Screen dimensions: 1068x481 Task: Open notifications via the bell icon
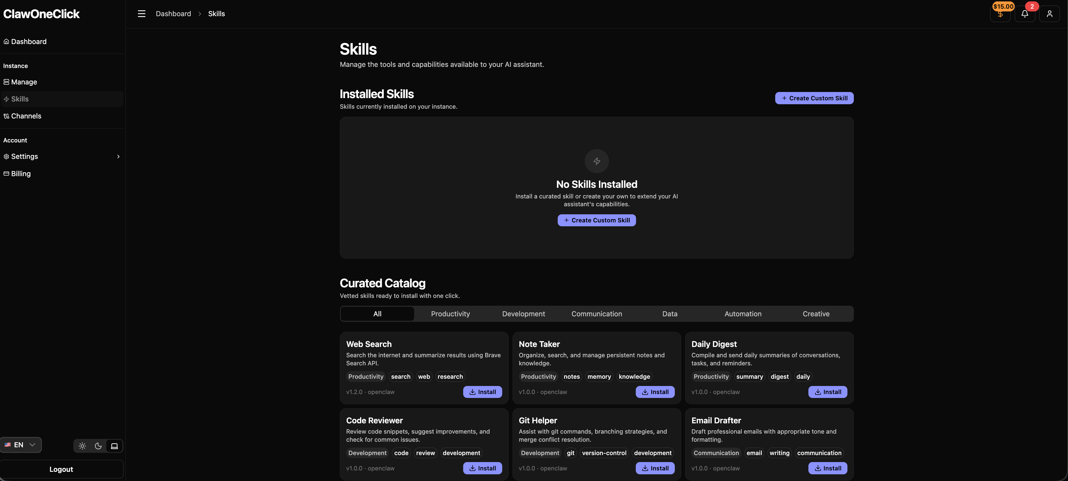pos(1024,13)
